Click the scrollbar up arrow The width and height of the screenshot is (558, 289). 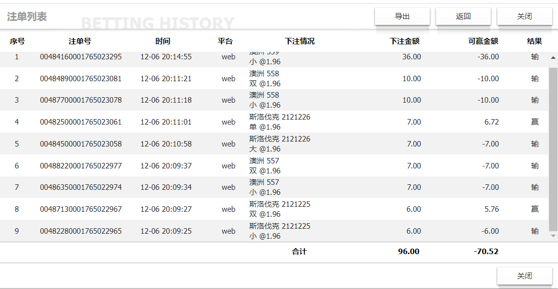553,58
